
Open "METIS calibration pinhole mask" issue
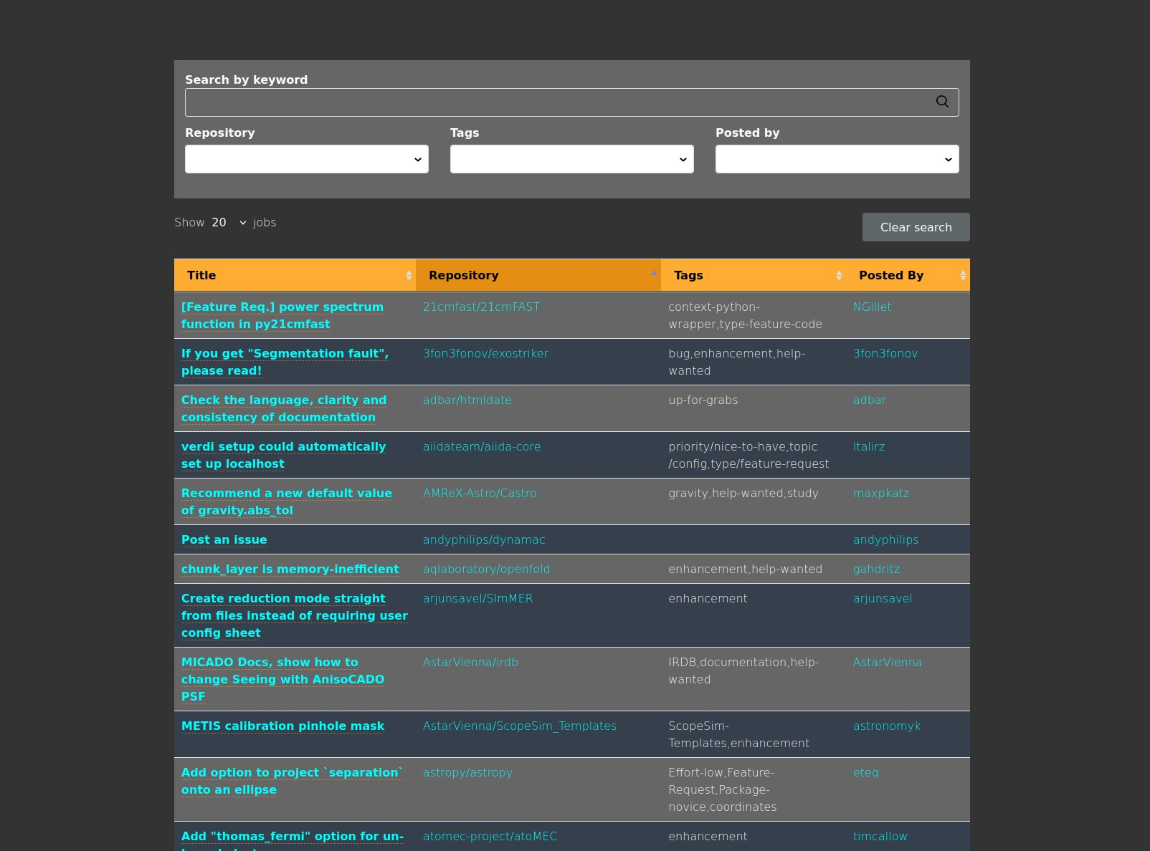click(282, 726)
